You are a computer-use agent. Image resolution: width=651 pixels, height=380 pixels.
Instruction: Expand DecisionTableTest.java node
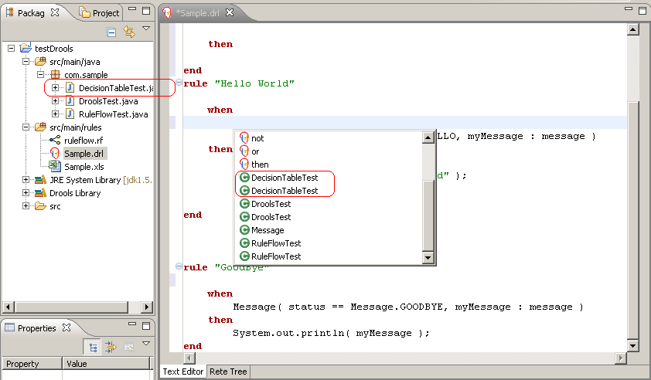pos(55,87)
